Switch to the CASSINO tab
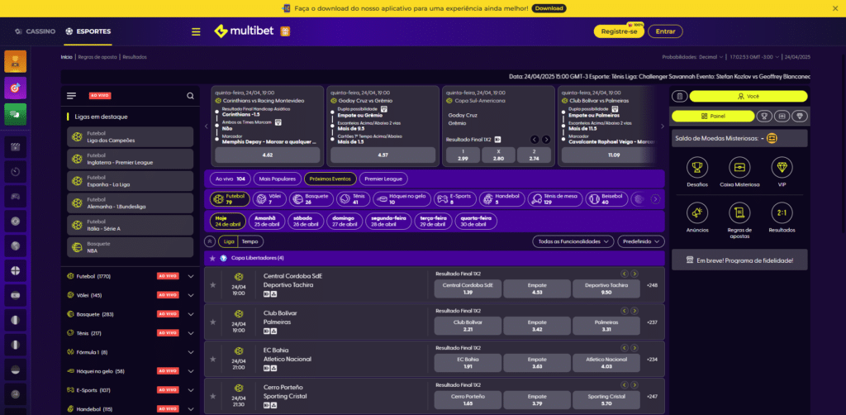Screen dimensions: 846x415 (35, 31)
